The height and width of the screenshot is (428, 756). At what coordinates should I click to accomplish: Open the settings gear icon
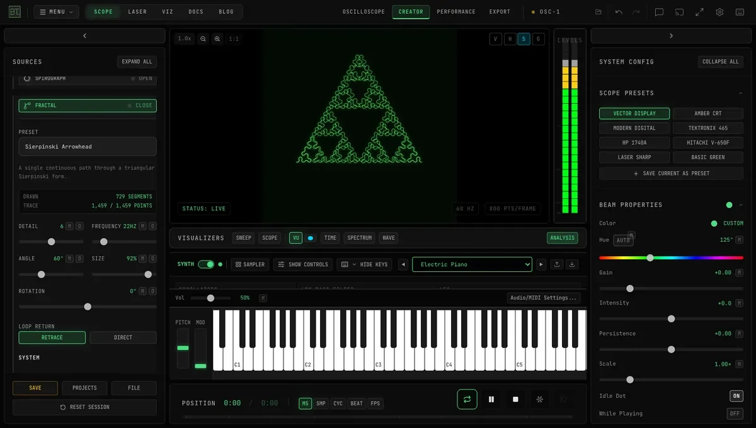click(719, 12)
